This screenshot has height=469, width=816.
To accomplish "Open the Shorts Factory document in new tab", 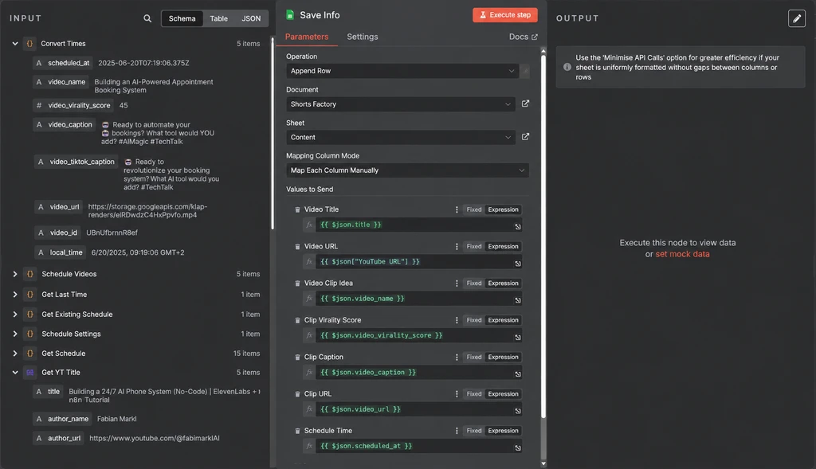I will [525, 104].
